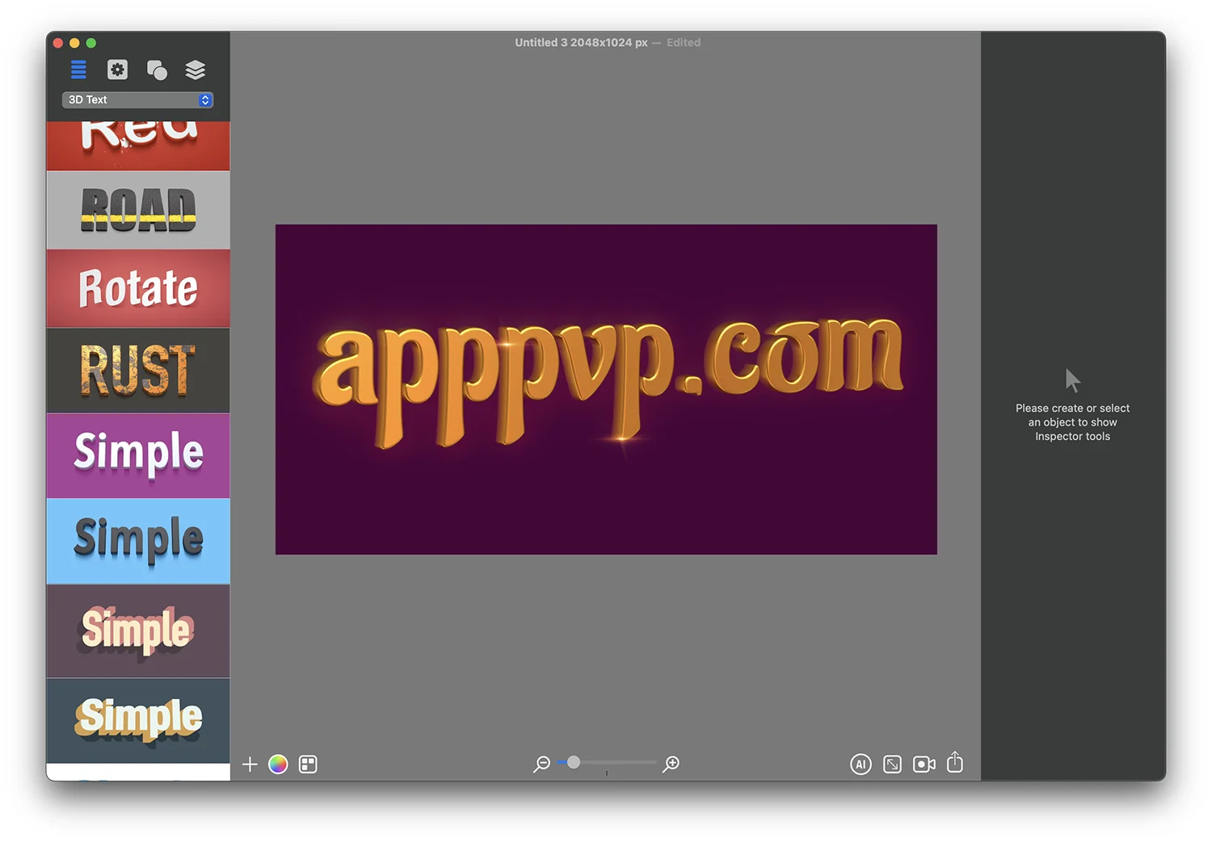1212x842 pixels.
Task: Click the zoom slider handle
Action: [x=574, y=763]
